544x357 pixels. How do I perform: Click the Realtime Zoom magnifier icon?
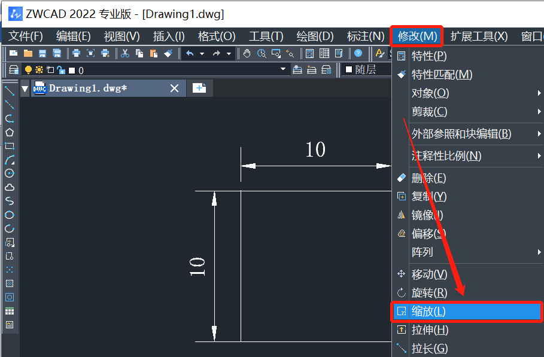click(x=262, y=53)
